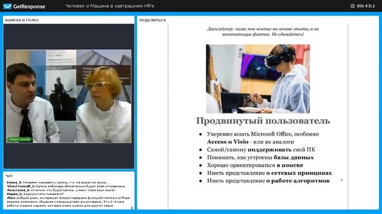Click the chat message from Елена_3
Viewport: 382px width, 214px height.
point(58,182)
